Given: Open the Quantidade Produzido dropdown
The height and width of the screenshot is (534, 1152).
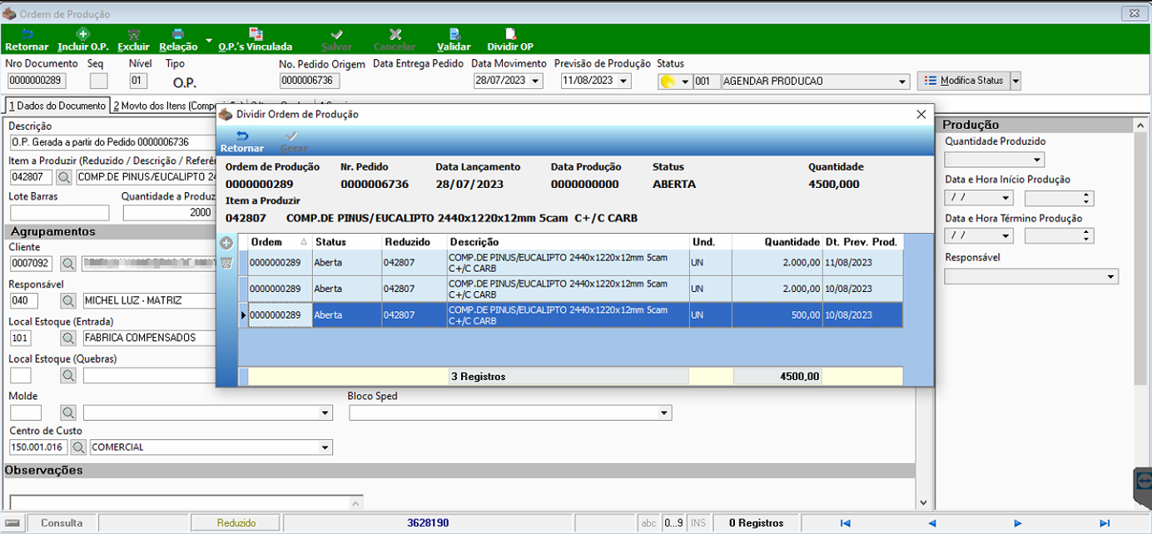Looking at the screenshot, I should click(1037, 160).
